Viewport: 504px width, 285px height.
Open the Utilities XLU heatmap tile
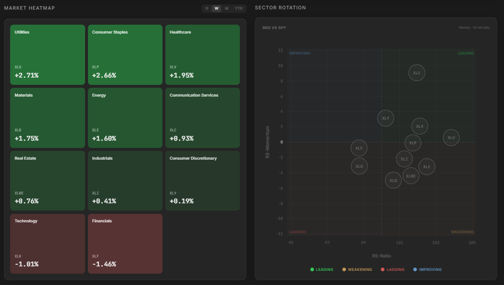click(48, 55)
